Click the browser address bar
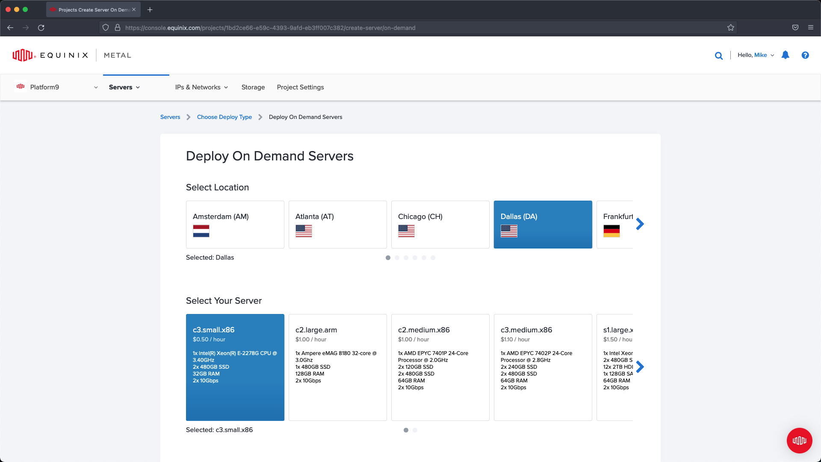The height and width of the screenshot is (462, 821). (x=417, y=28)
